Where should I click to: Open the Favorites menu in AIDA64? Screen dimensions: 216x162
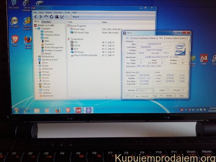58,12
